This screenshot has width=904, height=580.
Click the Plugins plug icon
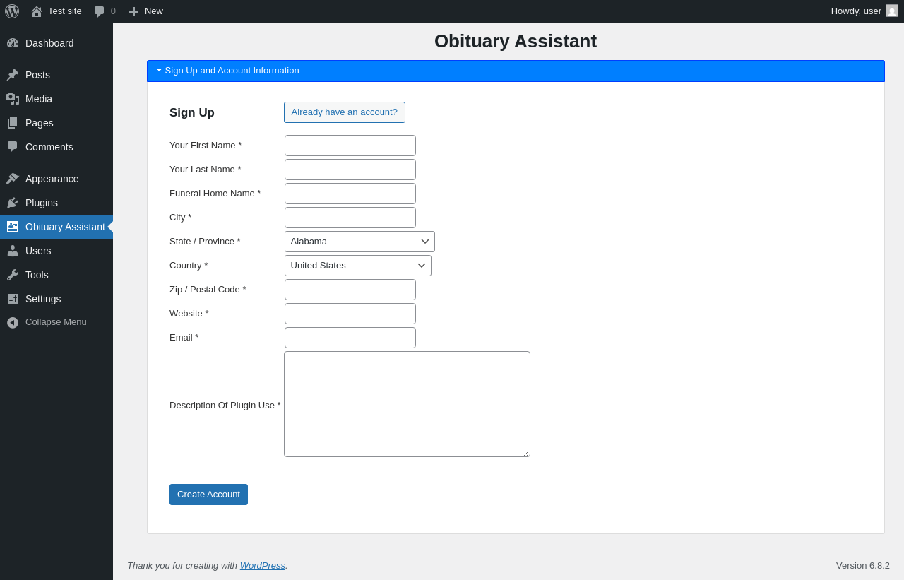[13, 203]
